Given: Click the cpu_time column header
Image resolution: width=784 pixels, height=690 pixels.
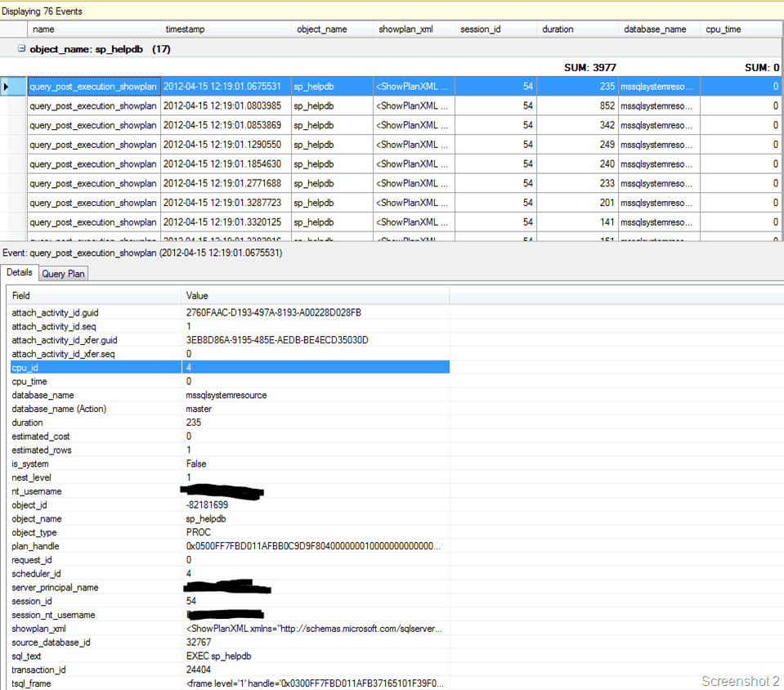Looking at the screenshot, I should [723, 29].
